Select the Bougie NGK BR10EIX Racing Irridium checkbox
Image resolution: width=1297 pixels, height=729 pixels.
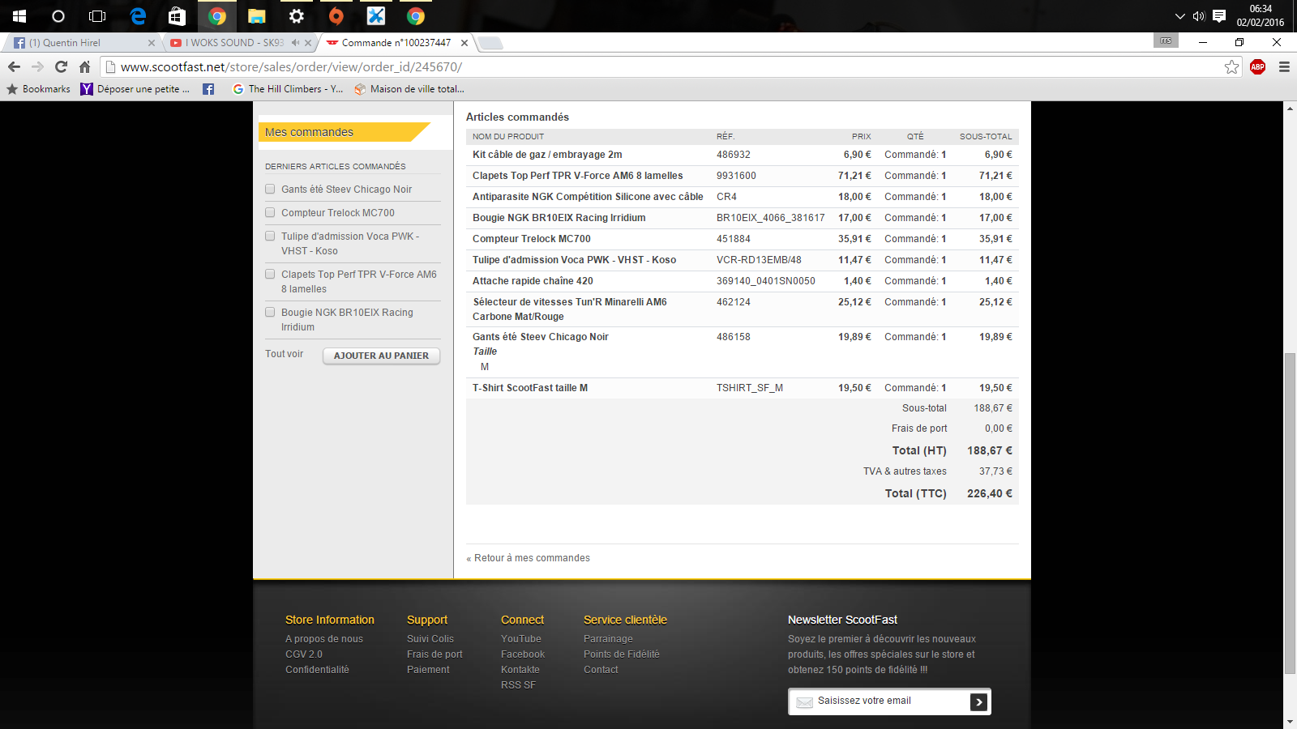[270, 312]
